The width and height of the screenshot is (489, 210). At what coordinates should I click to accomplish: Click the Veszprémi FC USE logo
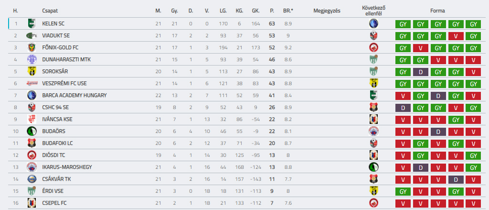32,83
